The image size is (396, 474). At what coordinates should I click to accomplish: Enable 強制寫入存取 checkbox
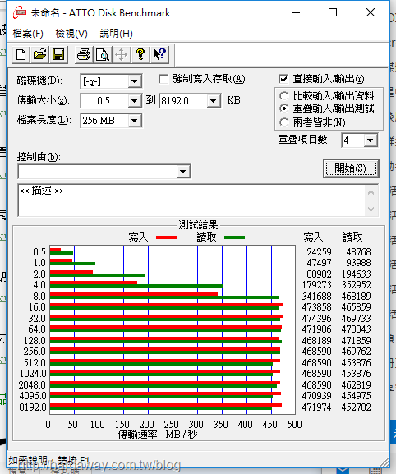pos(163,79)
